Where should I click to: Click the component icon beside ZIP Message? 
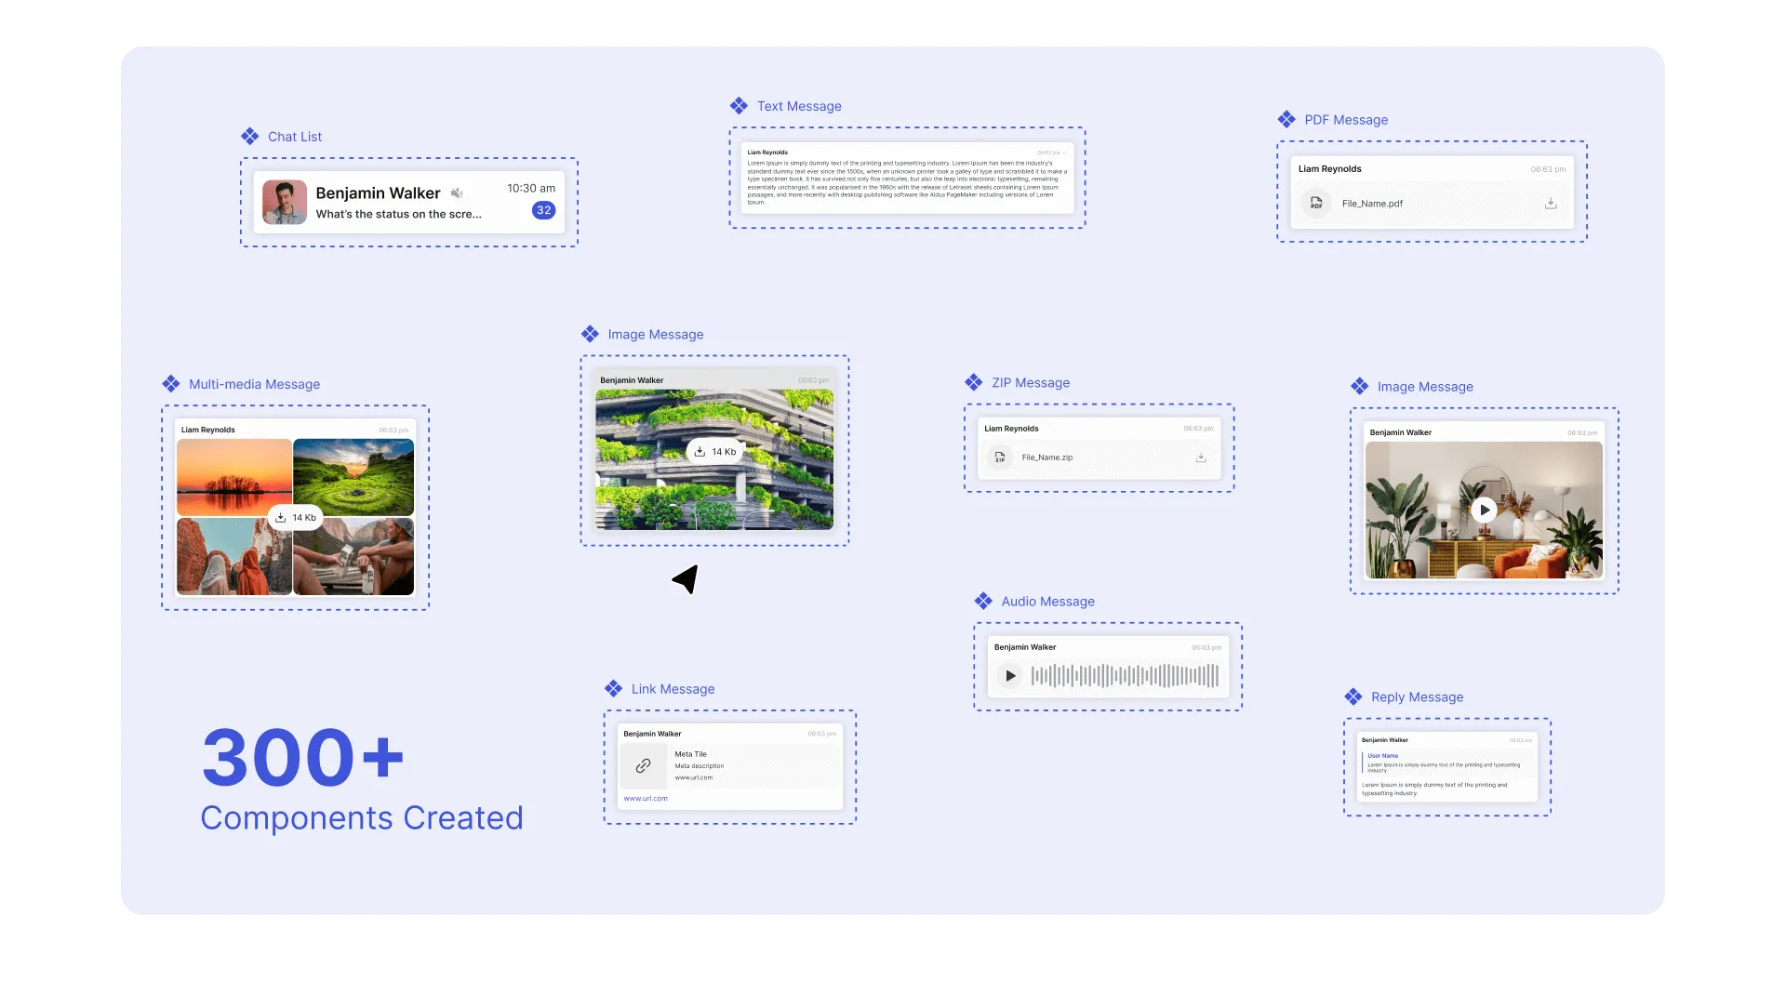974,382
